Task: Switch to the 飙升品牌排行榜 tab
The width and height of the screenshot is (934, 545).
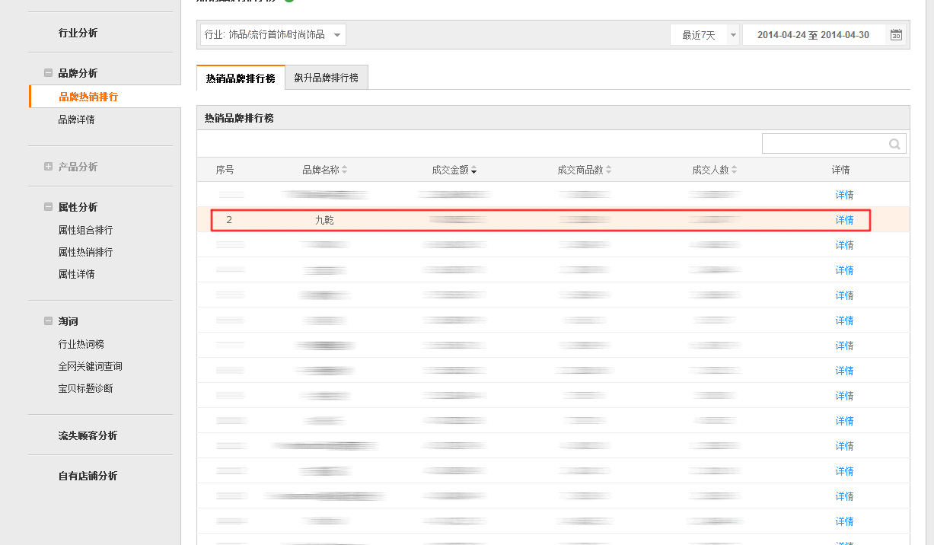Action: pos(326,78)
